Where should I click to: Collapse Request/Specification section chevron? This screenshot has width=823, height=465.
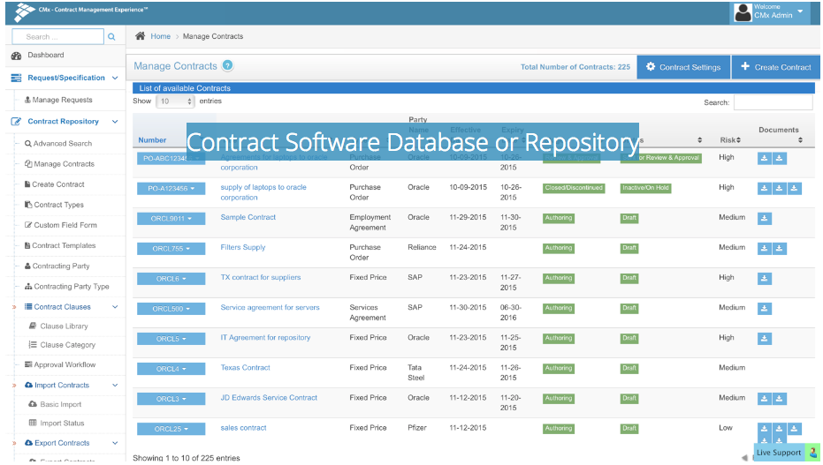(115, 78)
